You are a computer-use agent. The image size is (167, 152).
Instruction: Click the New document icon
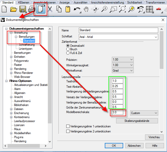(x=4, y=10)
